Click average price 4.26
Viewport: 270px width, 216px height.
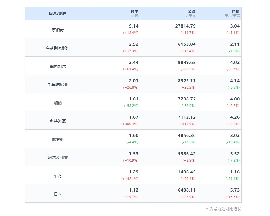coord(235,117)
